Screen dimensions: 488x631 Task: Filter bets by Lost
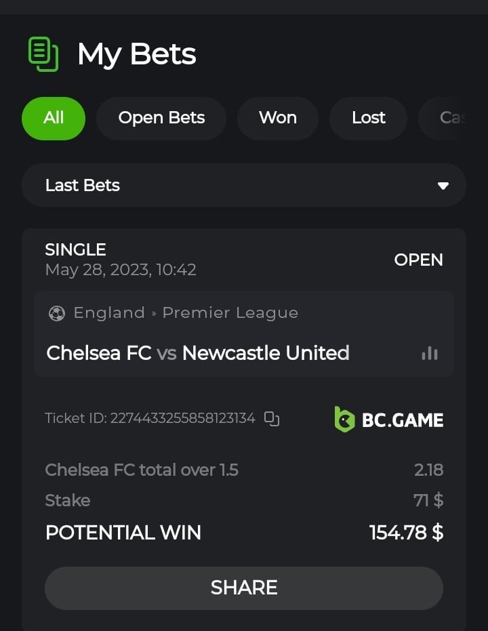pyautogui.click(x=368, y=118)
